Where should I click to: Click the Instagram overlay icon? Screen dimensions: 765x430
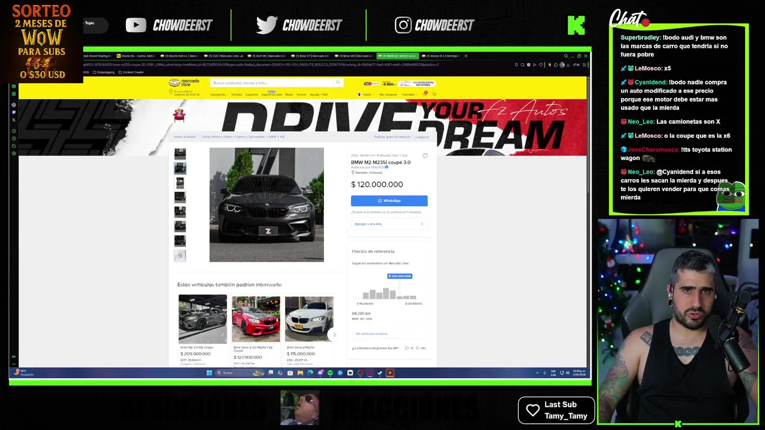coord(403,25)
